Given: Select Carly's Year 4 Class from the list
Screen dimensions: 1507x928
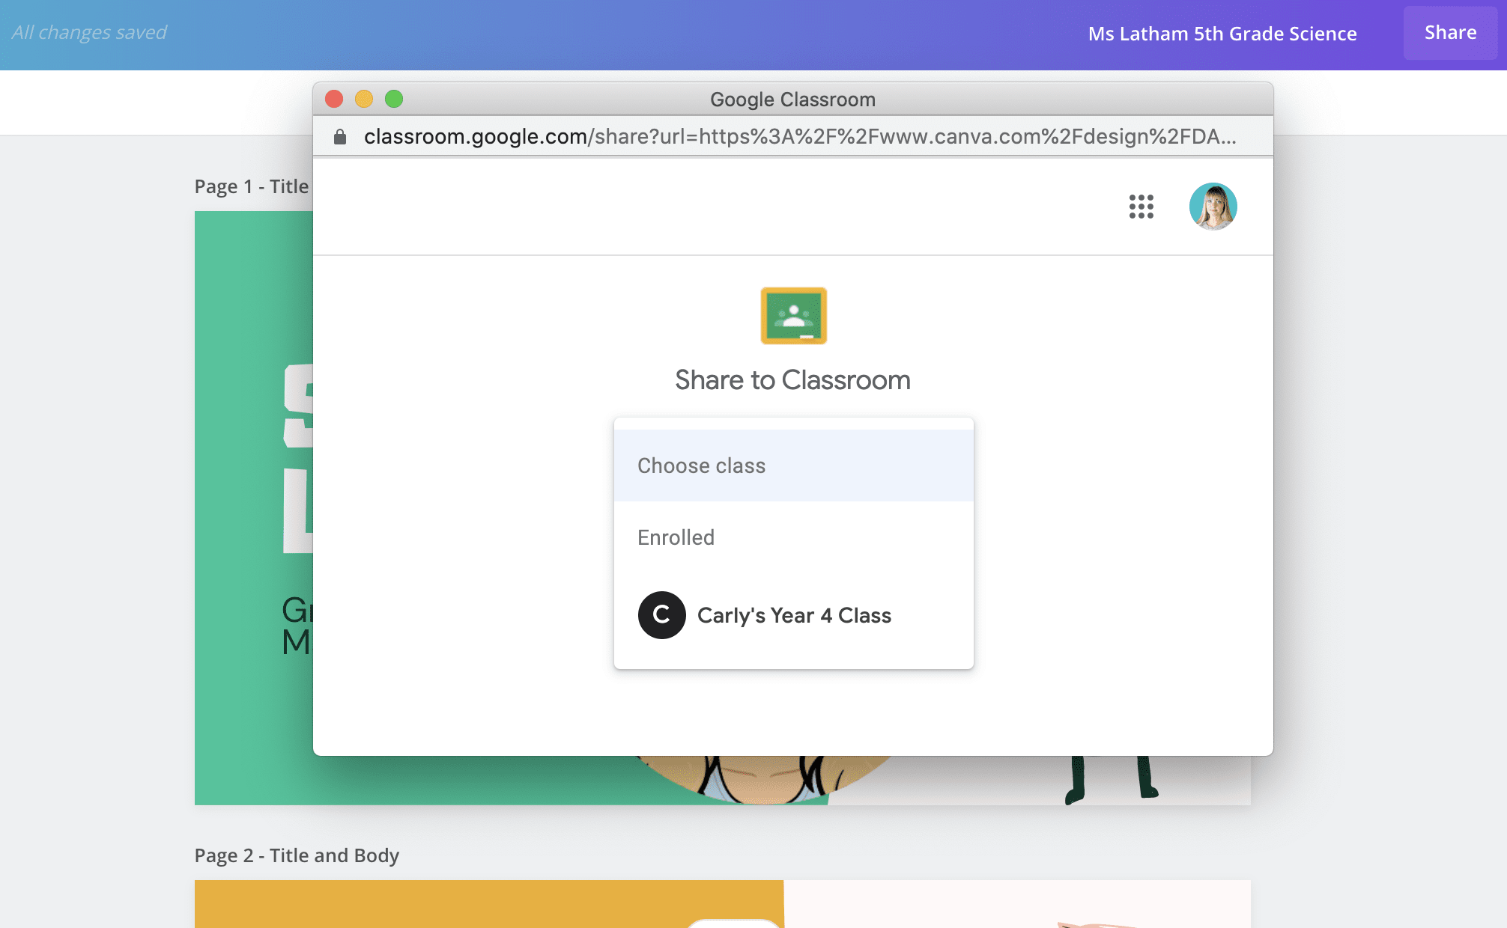Looking at the screenshot, I should pyautogui.click(x=793, y=615).
